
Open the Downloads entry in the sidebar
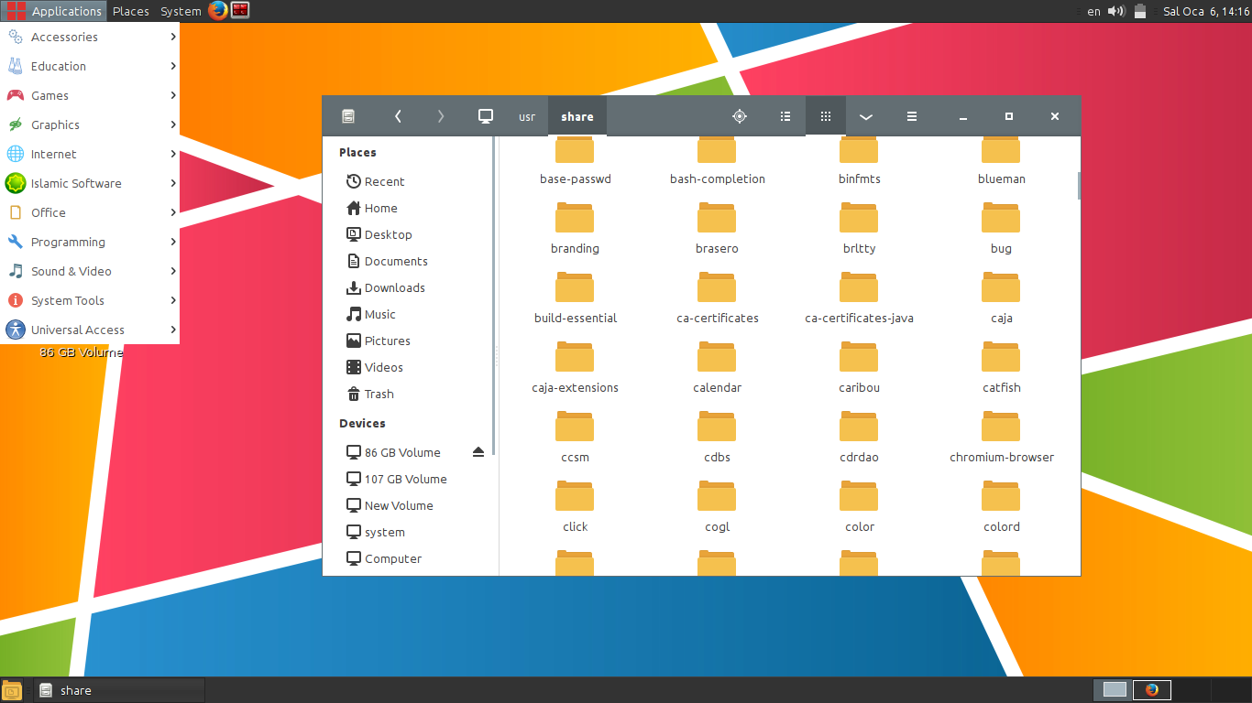(x=393, y=287)
